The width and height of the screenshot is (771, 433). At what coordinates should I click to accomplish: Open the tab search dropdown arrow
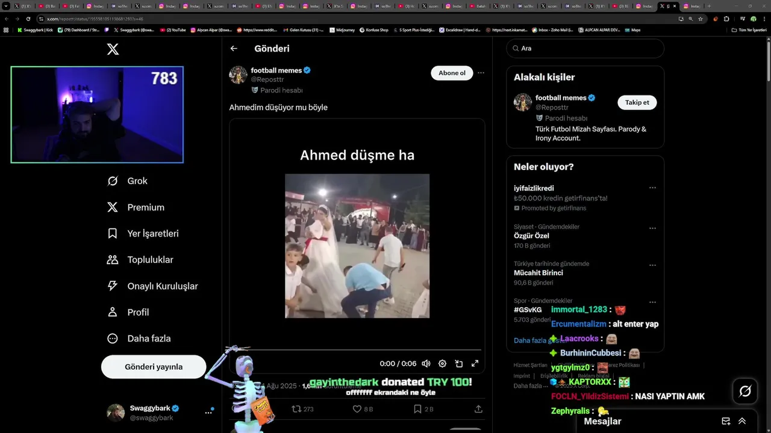[x=6, y=6]
